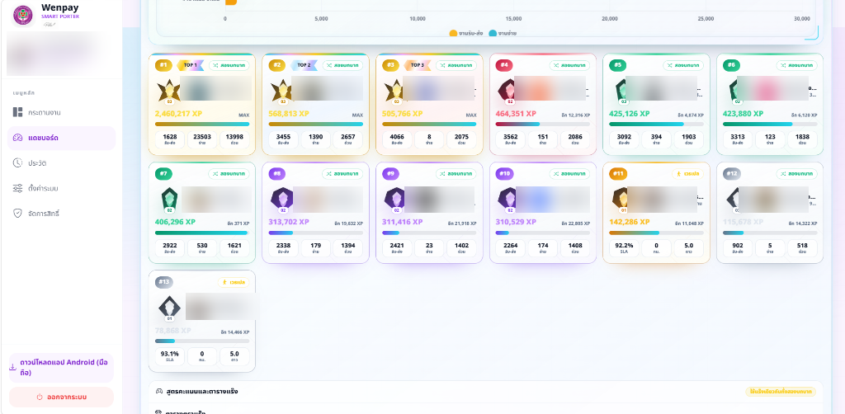
Task: Toggle the yellow งานรับ-ส่ง chart legend
Action: pos(466,33)
